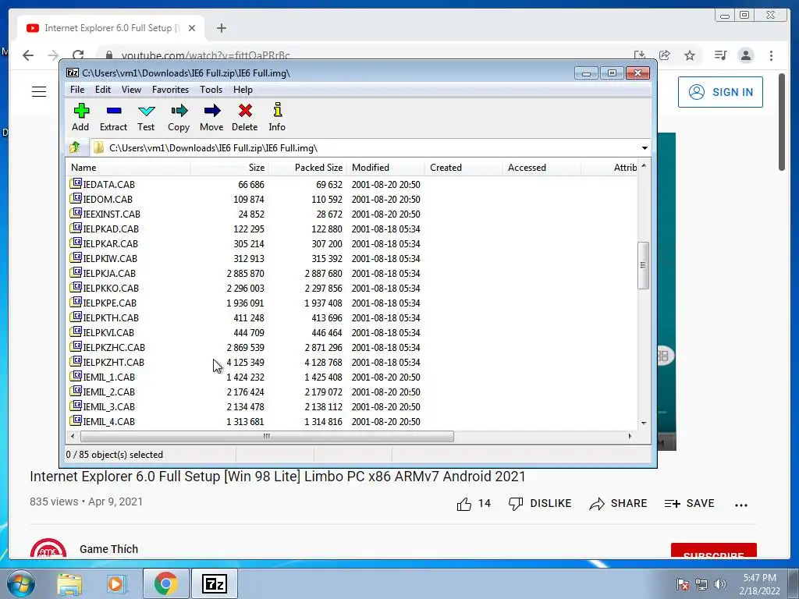The height and width of the screenshot is (599, 799).
Task: Open the Tools menu
Action: 211,90
